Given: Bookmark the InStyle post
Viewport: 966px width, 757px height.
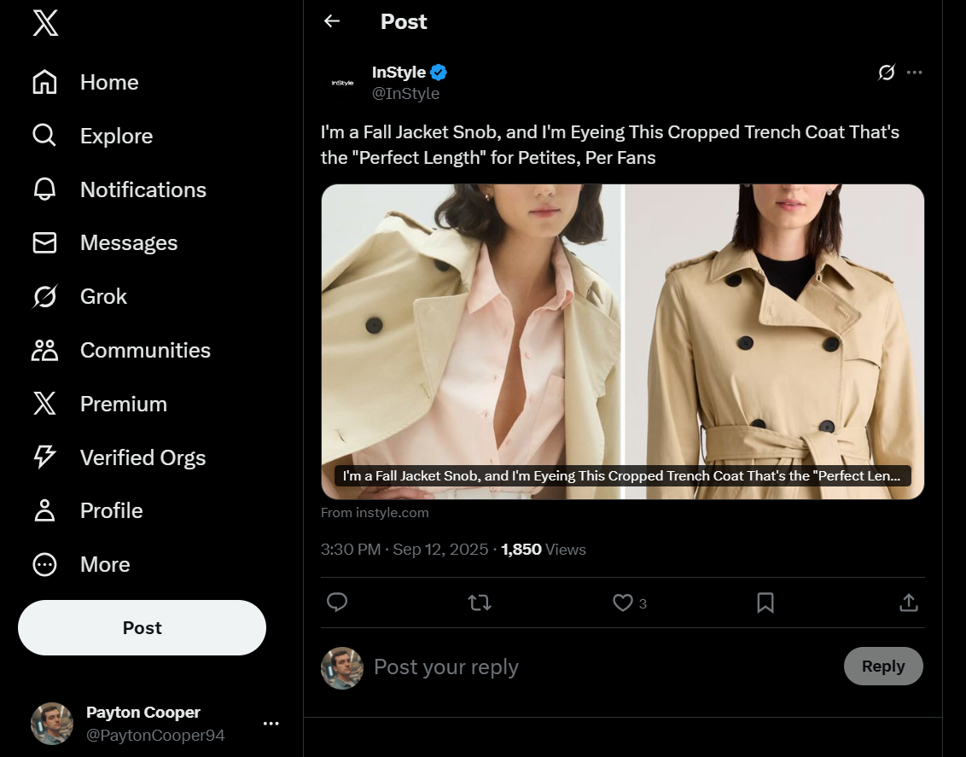Looking at the screenshot, I should 765,603.
